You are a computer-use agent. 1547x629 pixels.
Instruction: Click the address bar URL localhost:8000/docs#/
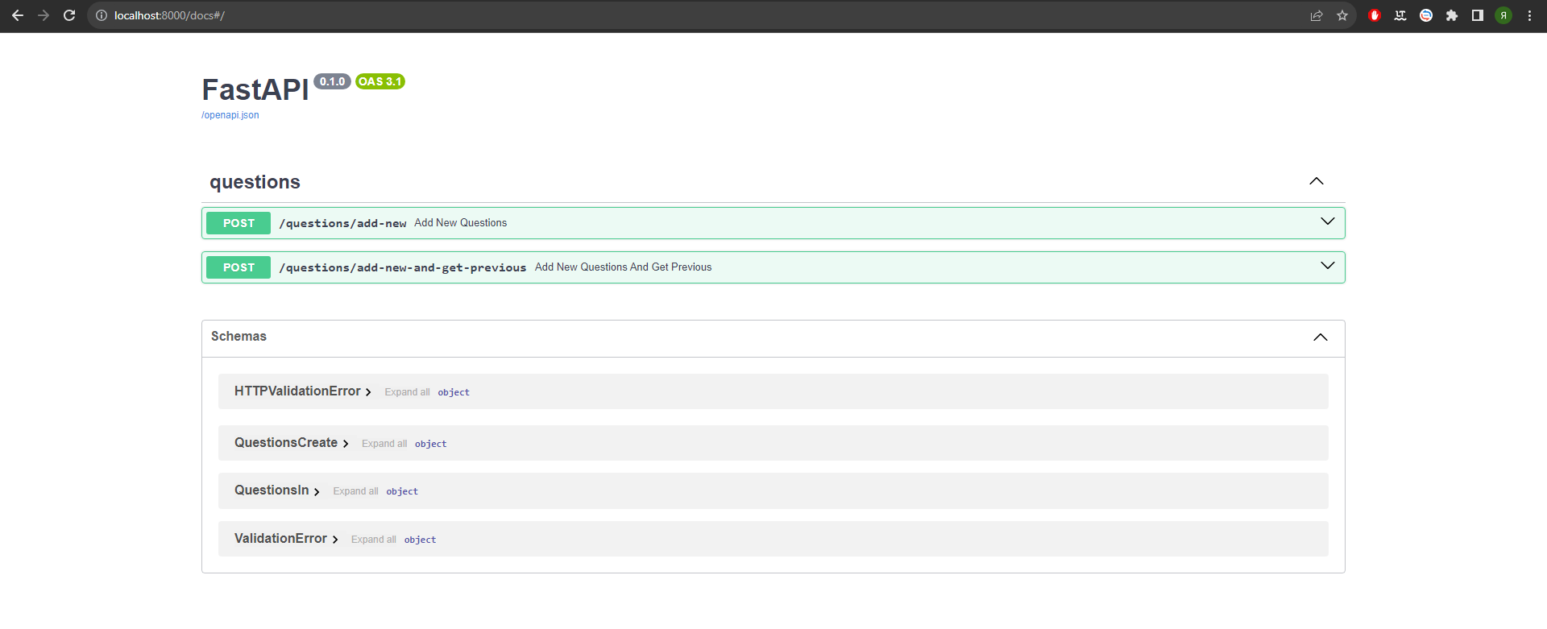[169, 15]
